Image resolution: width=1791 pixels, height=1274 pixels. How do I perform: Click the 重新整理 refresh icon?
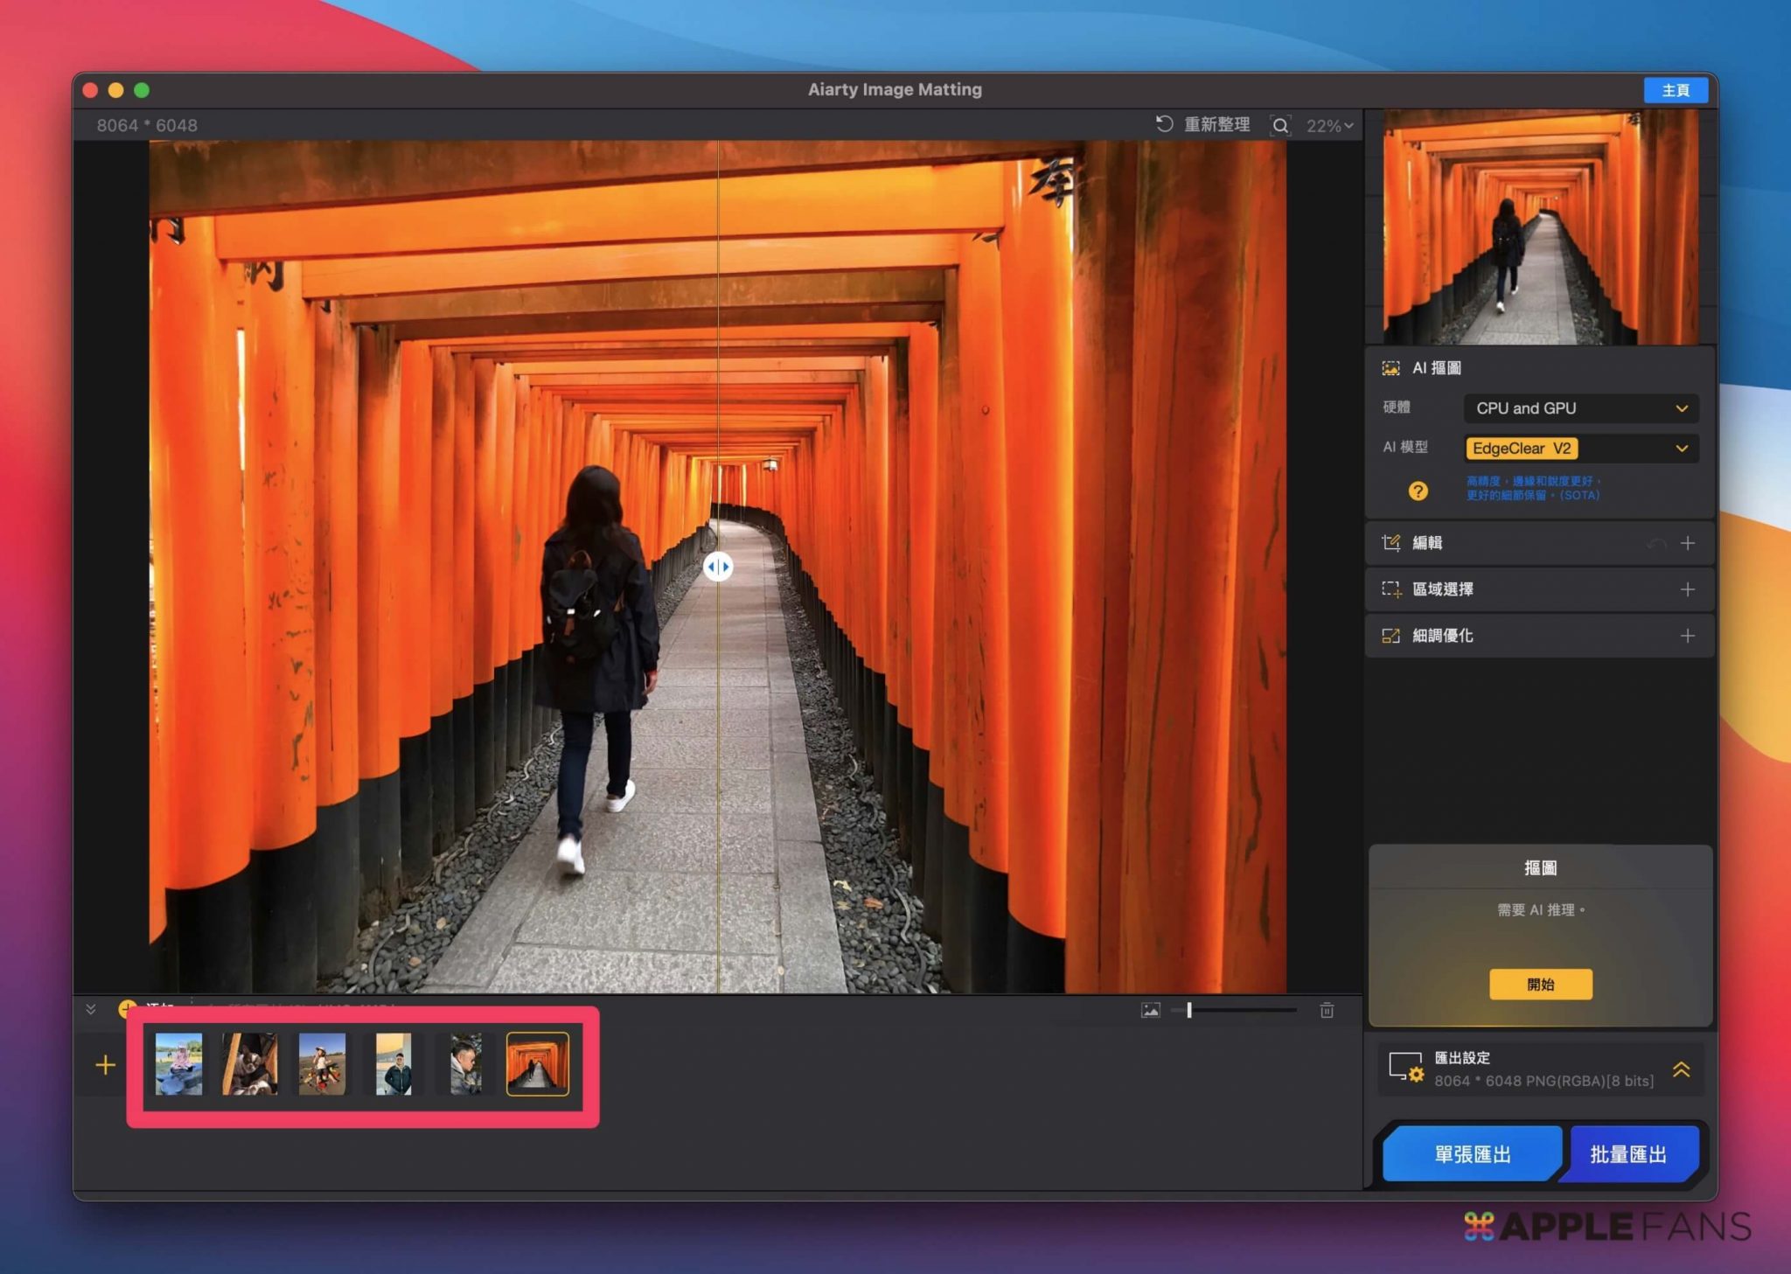pyautogui.click(x=1164, y=124)
